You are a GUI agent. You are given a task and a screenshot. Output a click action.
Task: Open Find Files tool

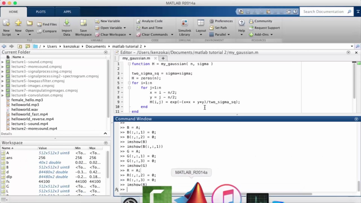[47, 24]
